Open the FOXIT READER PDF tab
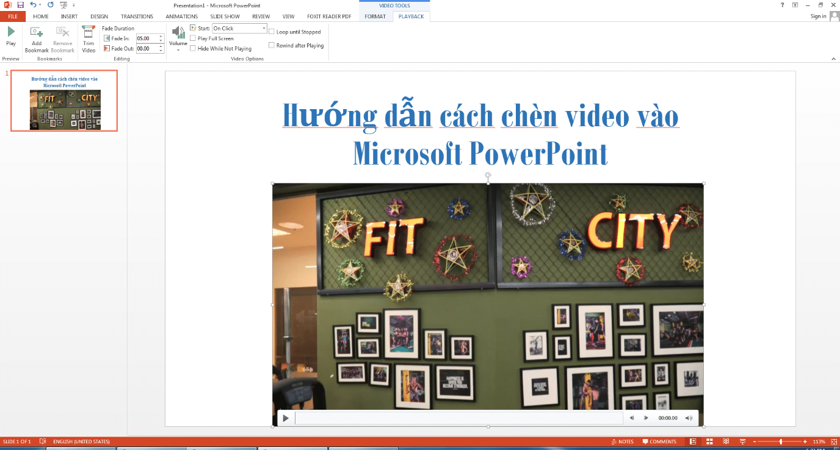The width and height of the screenshot is (840, 450). (329, 16)
